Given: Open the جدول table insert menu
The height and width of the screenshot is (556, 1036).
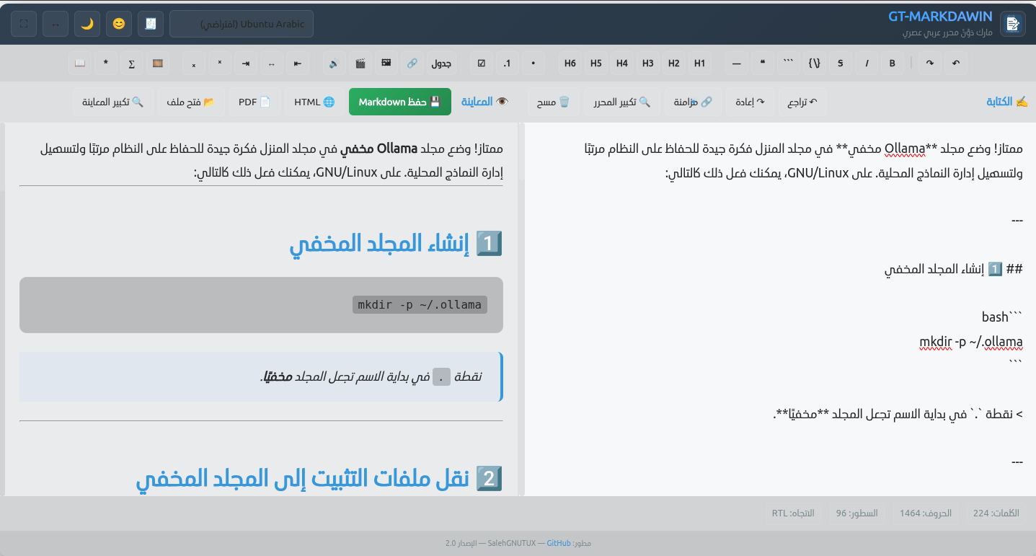Looking at the screenshot, I should (441, 63).
